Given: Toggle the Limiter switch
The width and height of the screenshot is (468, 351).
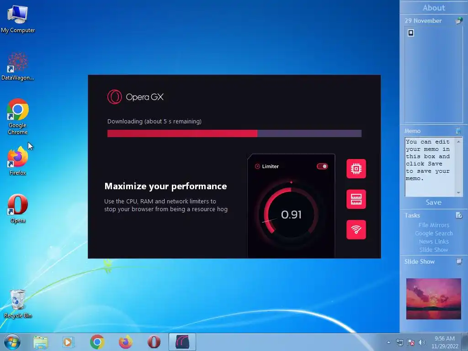Looking at the screenshot, I should click(322, 166).
